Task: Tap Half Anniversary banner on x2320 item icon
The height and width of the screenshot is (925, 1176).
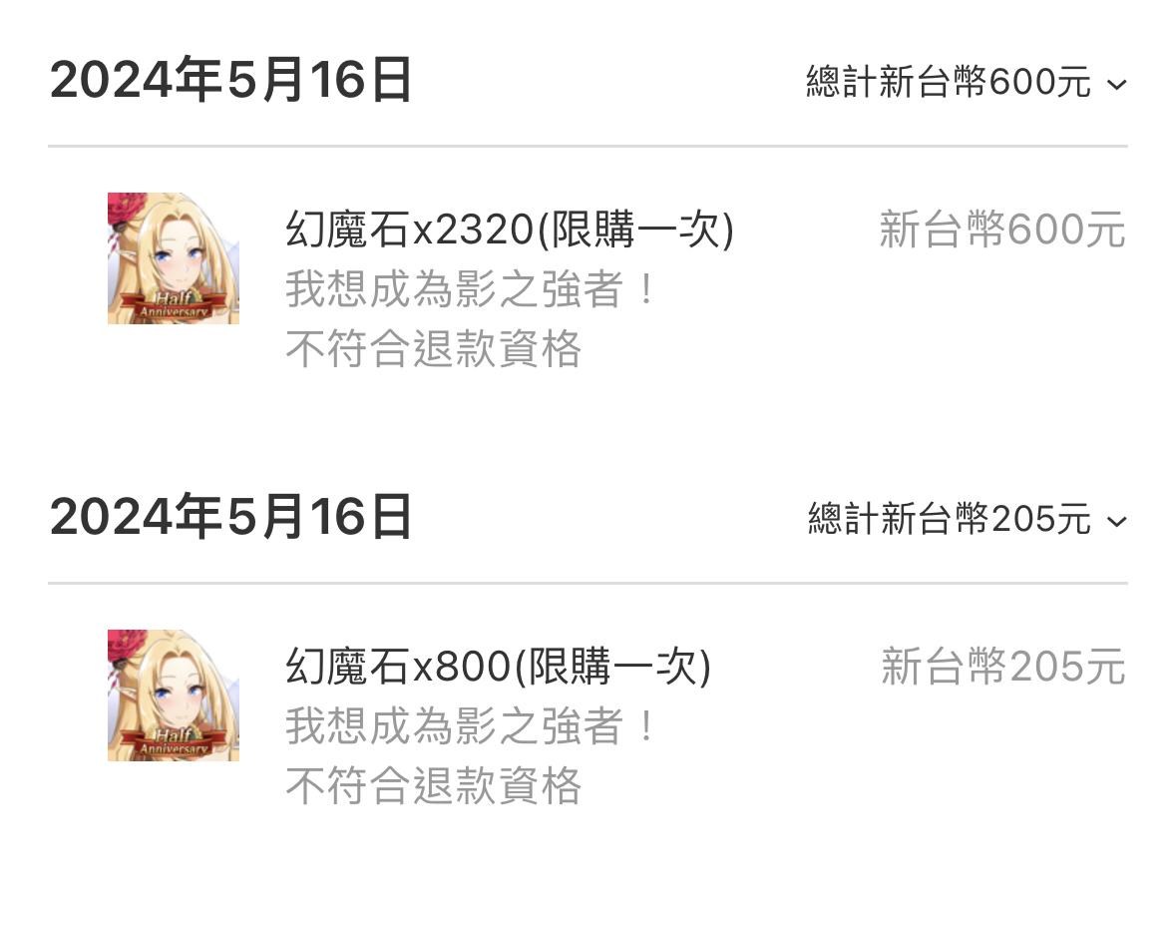Action: (x=174, y=305)
